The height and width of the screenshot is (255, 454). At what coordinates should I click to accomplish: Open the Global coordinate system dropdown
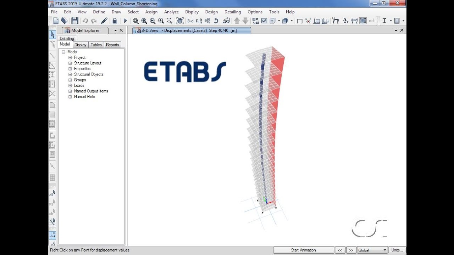pos(372,250)
